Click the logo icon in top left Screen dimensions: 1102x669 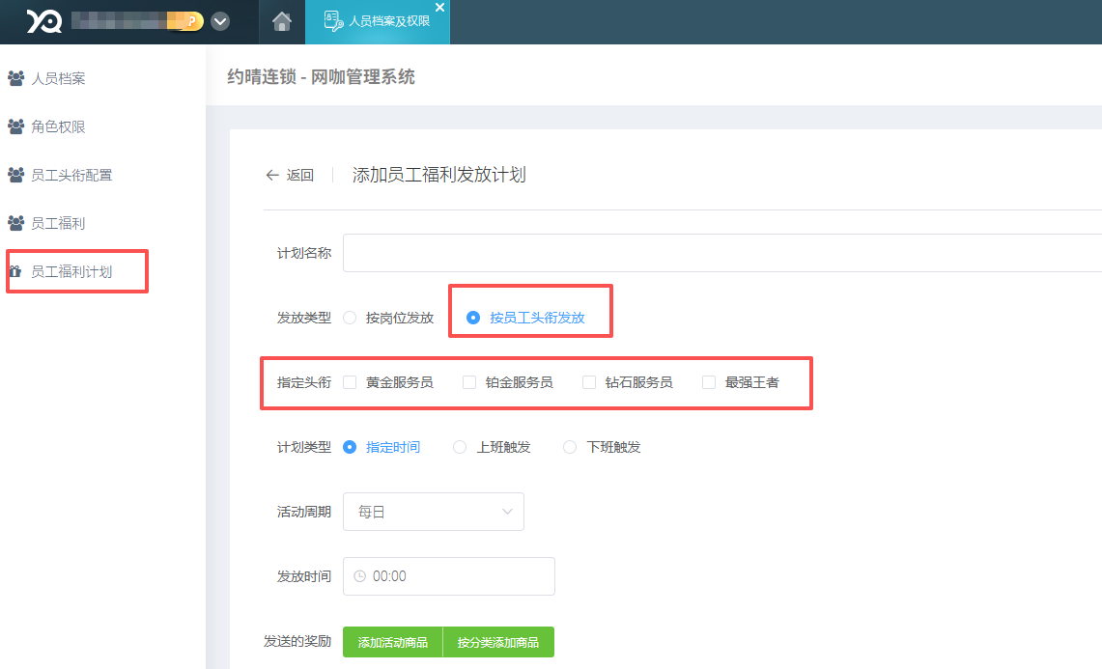click(44, 22)
